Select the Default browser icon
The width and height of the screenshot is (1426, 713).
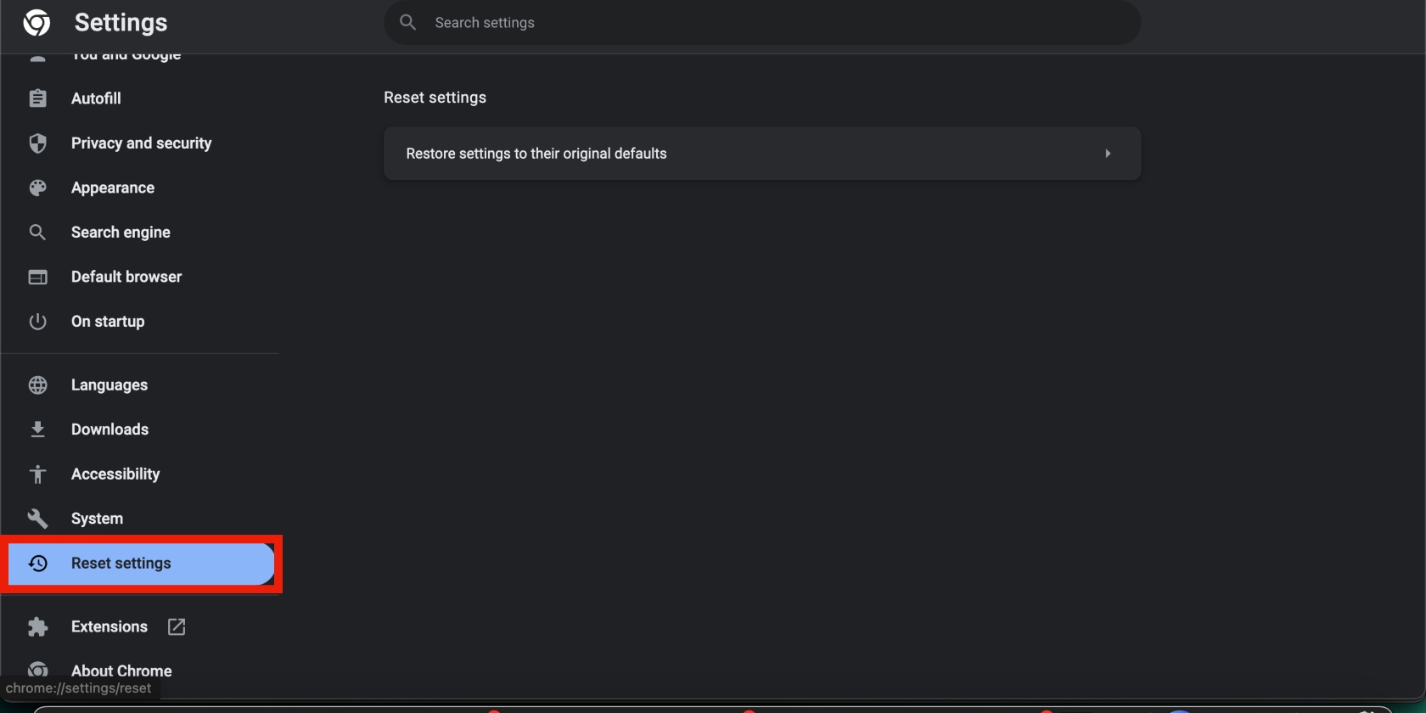click(x=38, y=277)
